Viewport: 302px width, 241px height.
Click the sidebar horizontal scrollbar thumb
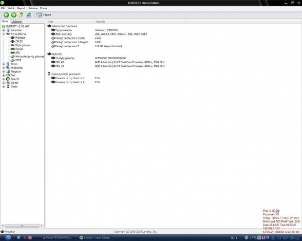[22, 225]
